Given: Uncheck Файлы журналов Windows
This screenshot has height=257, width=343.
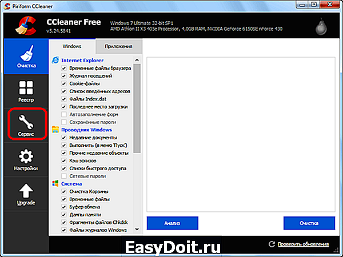Looking at the screenshot, I should 63,230.
